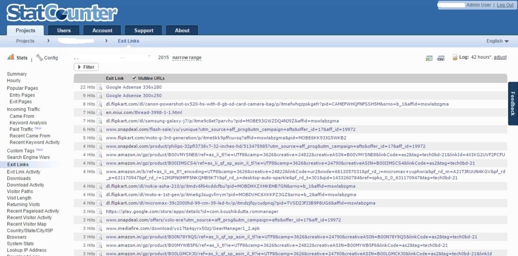Click magnifier icon for philips-32pfl3738v7 row
Viewport: 518px width, 256px height.
tap(99, 146)
